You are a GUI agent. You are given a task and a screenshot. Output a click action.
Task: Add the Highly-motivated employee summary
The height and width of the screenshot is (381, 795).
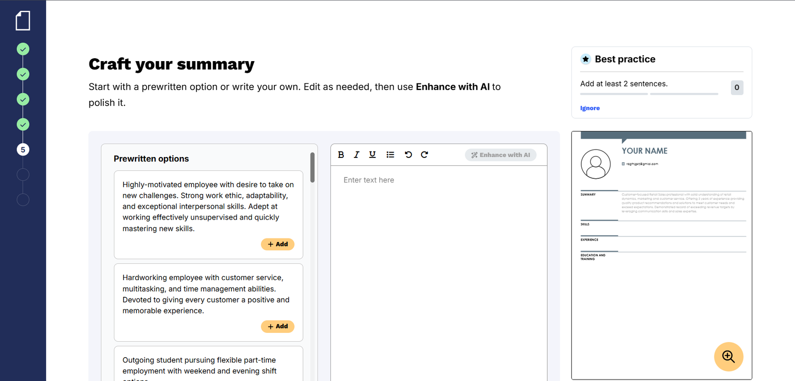point(278,244)
